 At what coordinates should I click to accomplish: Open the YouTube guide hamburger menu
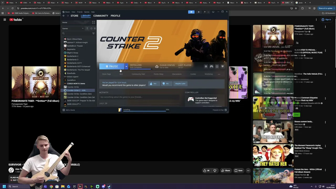[4, 20]
